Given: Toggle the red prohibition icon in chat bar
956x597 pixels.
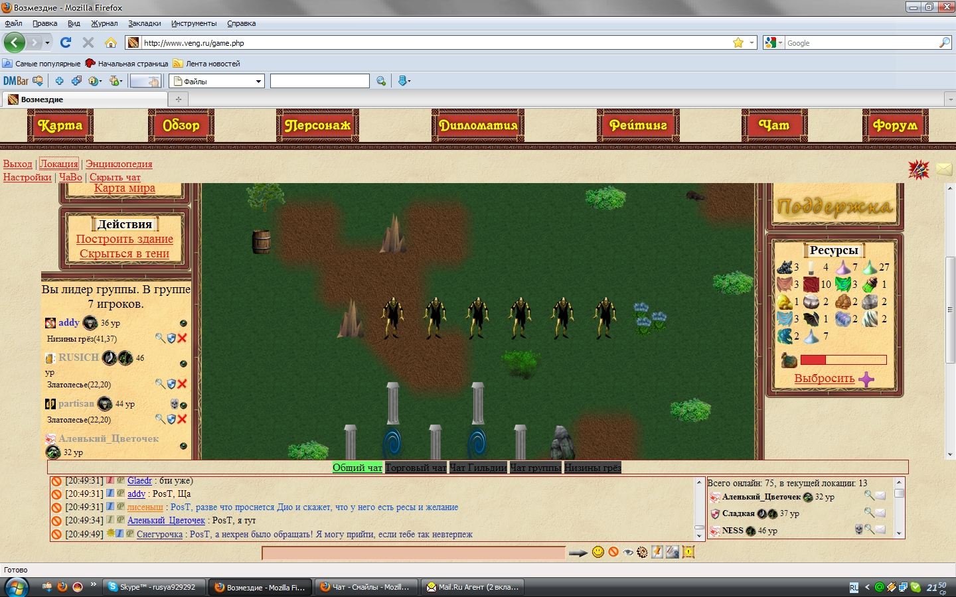Looking at the screenshot, I should 613,552.
